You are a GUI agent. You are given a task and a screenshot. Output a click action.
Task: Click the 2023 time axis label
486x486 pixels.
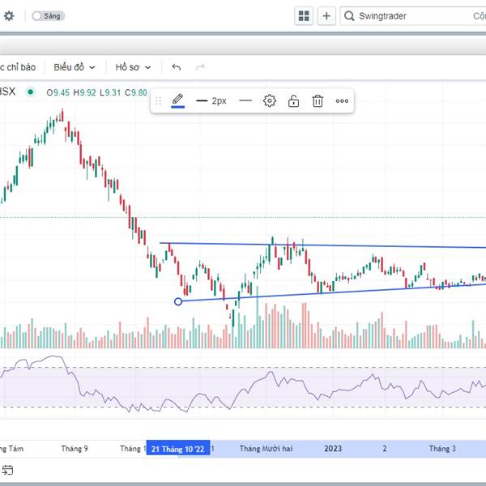[333, 449]
